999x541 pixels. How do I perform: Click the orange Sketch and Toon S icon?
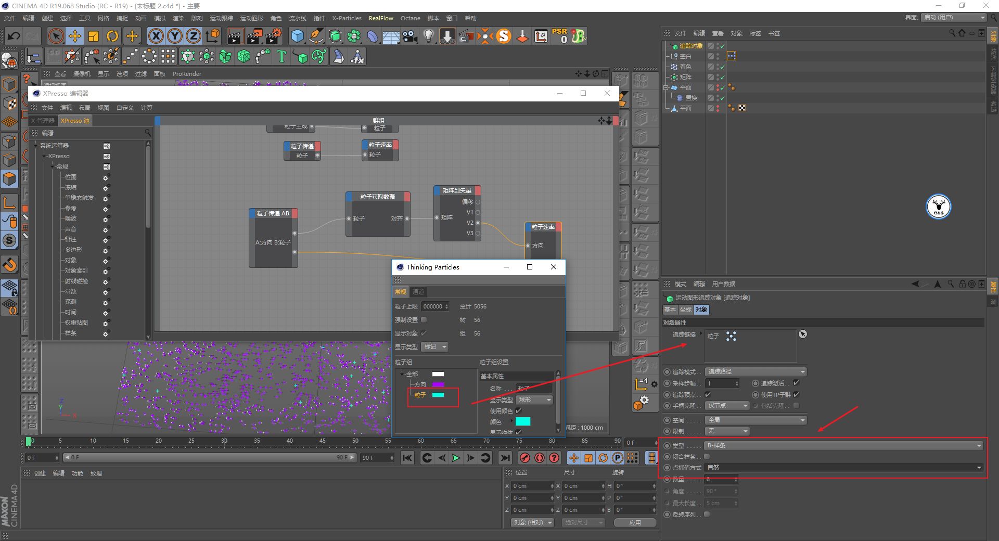(x=504, y=36)
